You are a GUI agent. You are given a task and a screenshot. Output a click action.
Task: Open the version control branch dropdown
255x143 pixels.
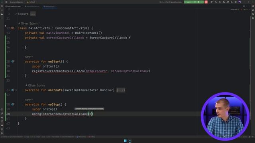32,2
